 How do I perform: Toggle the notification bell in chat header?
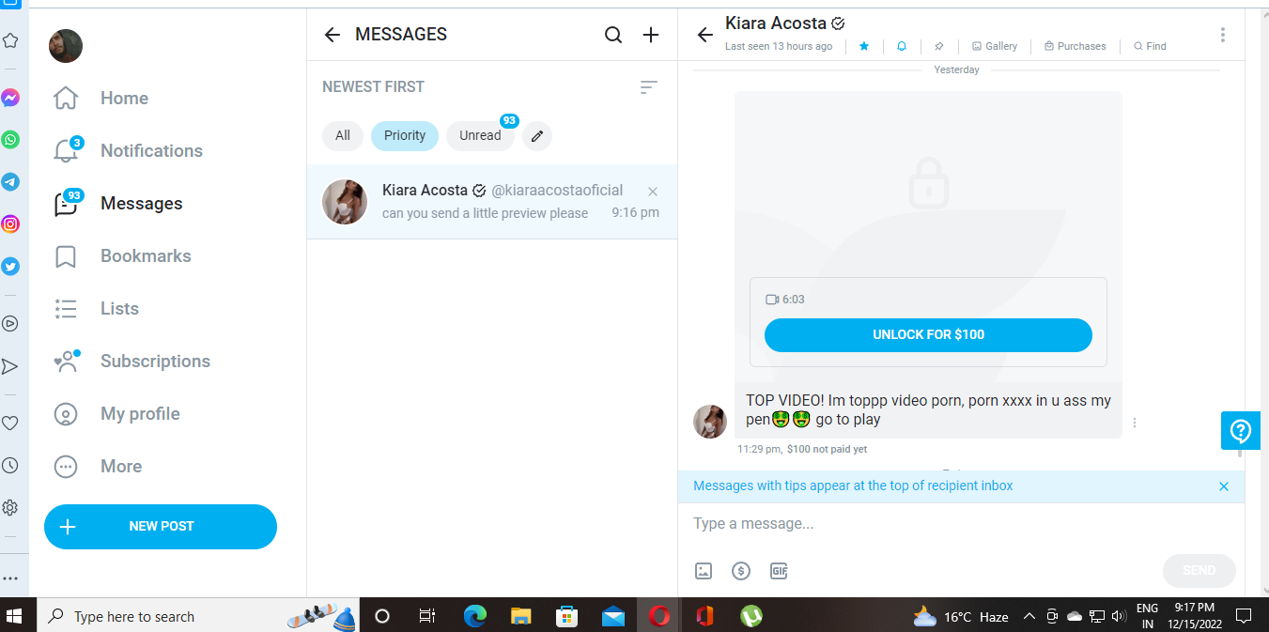pos(902,46)
